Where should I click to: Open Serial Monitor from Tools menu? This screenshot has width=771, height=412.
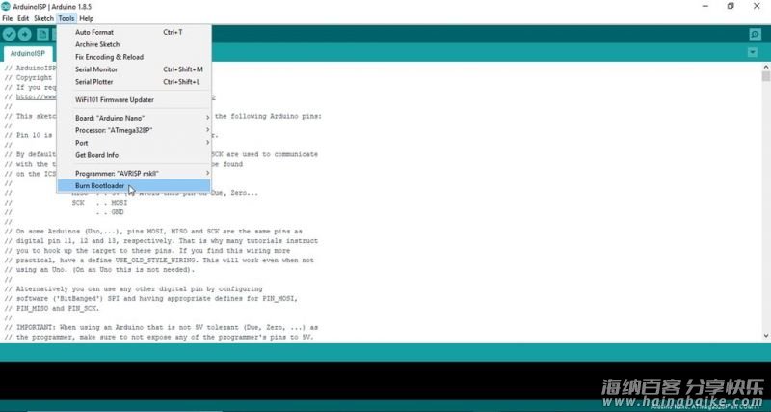pos(134,69)
